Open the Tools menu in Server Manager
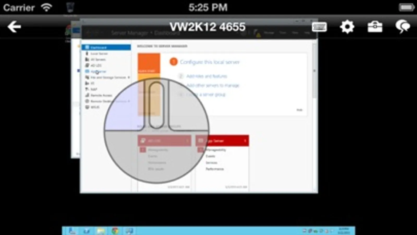Viewport: 417px width, 235px height. click(x=283, y=33)
